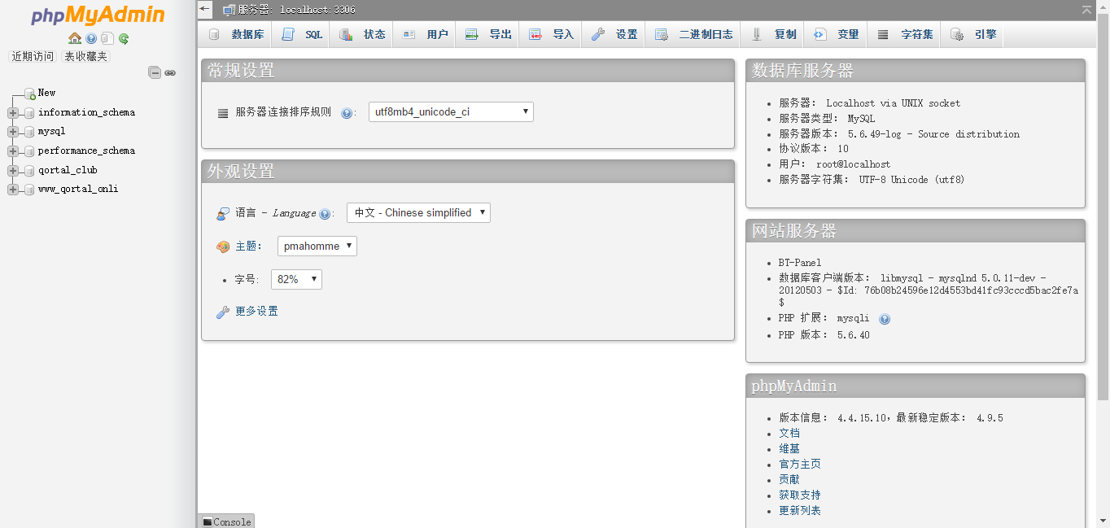This screenshot has height=528, width=1110.
Task: Expand the performance_schema database node
Action: point(12,151)
